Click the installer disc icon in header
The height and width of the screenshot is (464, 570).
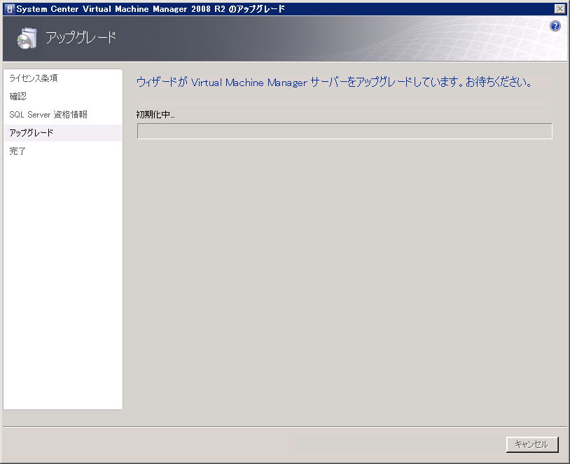[x=27, y=38]
